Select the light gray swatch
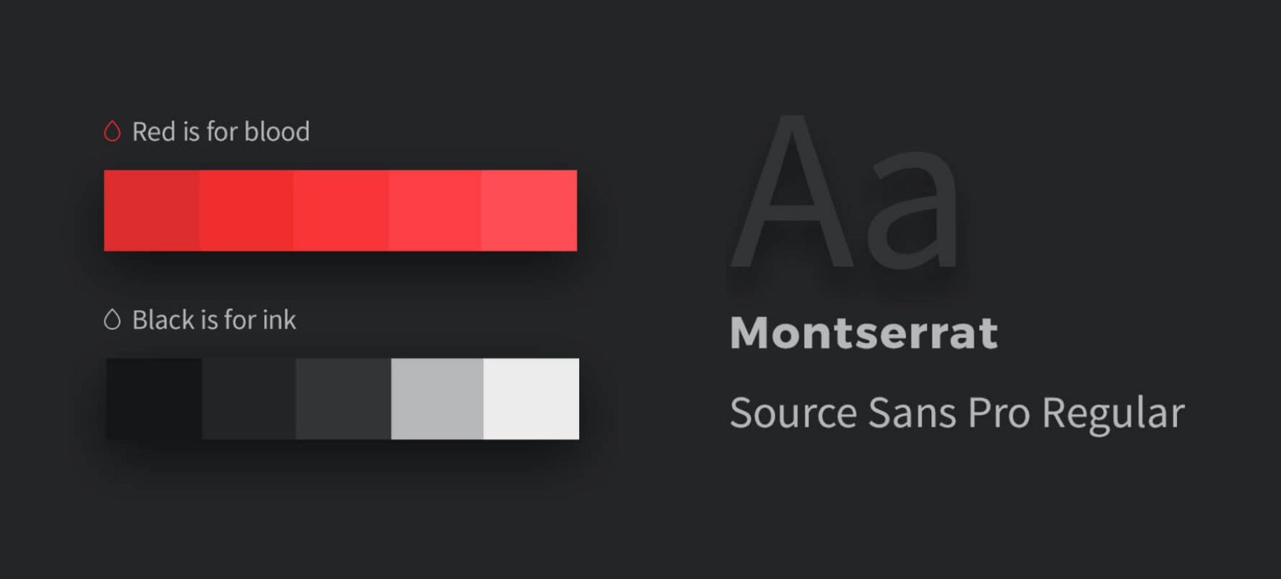 point(437,399)
